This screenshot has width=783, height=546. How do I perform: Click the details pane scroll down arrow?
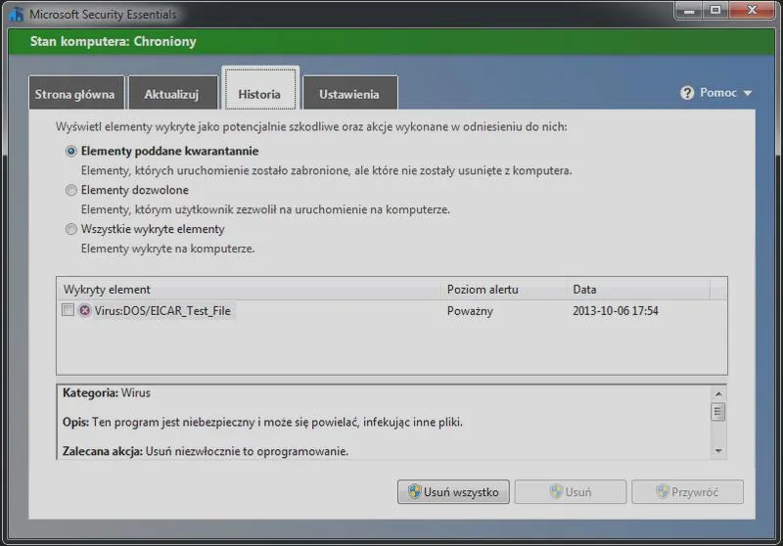click(718, 451)
